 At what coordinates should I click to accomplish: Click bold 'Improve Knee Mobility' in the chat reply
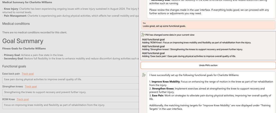click(x=166, y=82)
